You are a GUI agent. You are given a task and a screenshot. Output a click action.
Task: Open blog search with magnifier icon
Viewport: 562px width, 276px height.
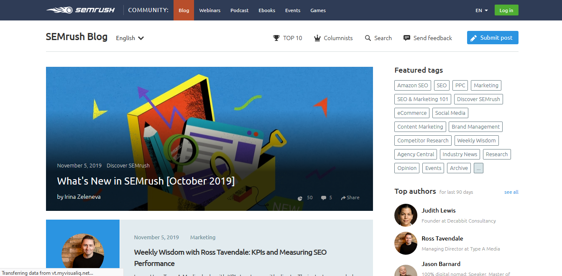367,38
